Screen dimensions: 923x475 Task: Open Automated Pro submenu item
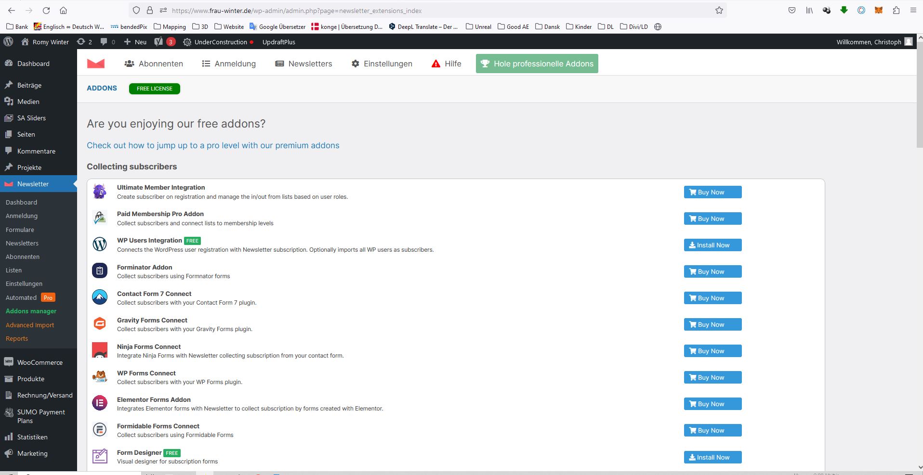(x=30, y=297)
